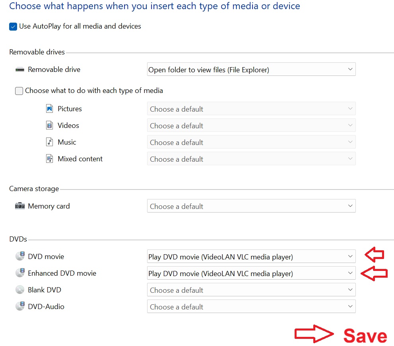This screenshot has width=394, height=346.
Task: Click the DVD-Audio disc icon
Action: (x=20, y=306)
